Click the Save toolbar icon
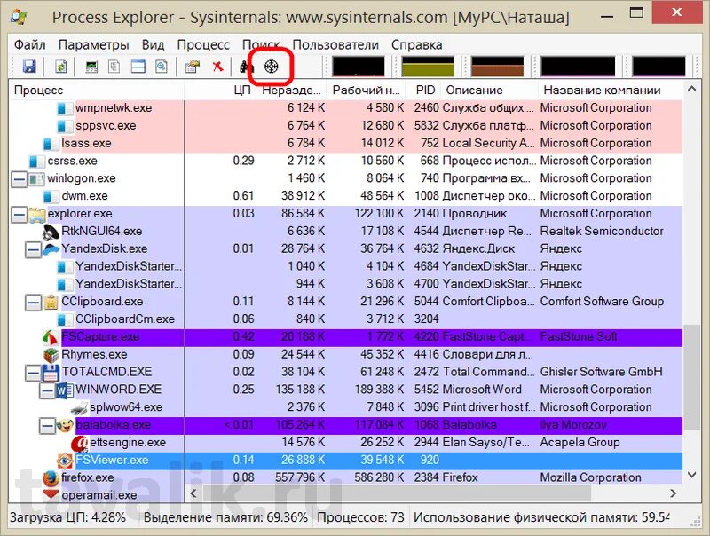 tap(29, 67)
